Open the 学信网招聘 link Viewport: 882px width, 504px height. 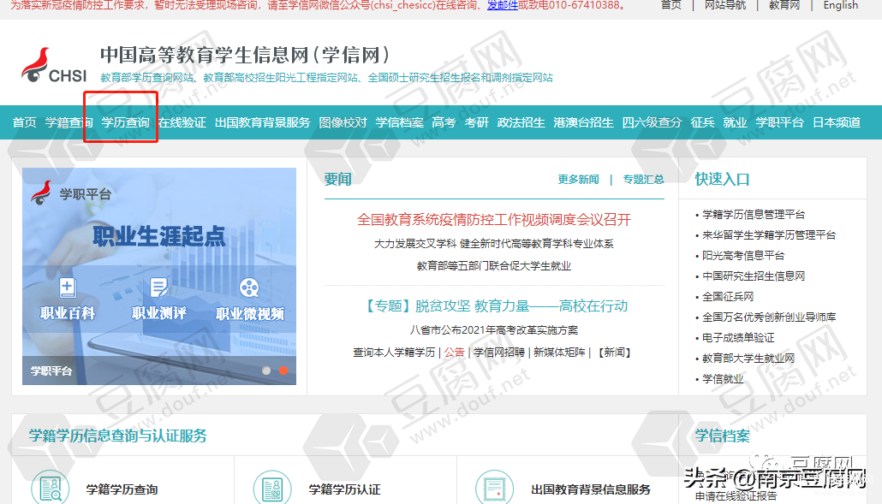coord(499,353)
